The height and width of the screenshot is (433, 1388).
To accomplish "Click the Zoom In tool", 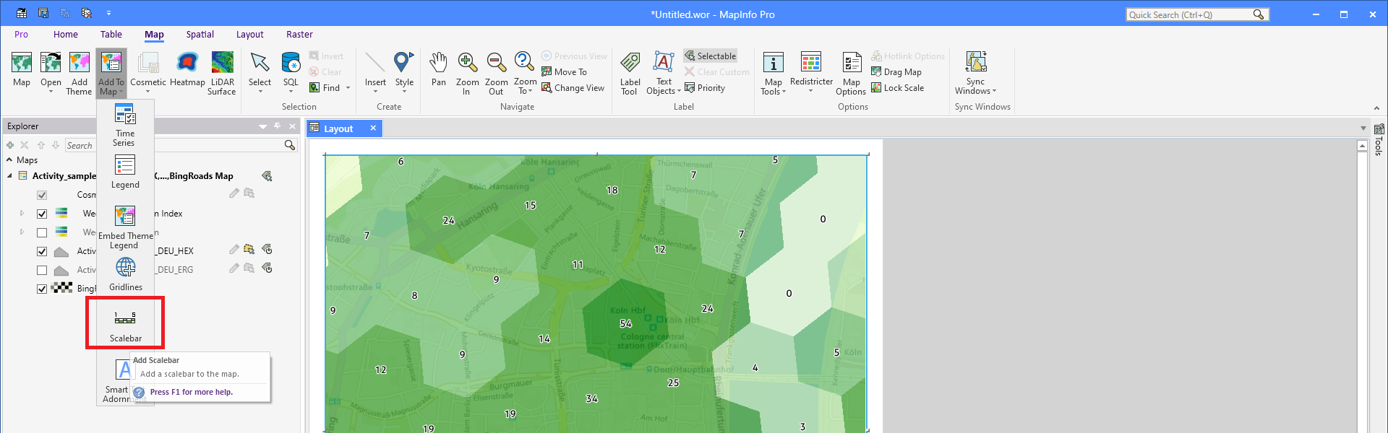I will click(467, 72).
